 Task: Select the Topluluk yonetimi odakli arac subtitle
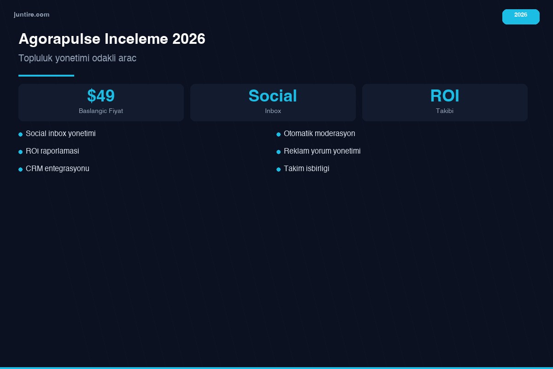click(77, 58)
